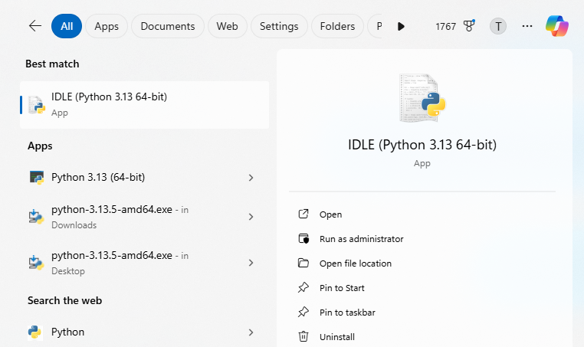Click the Uninstall trash can icon
This screenshot has width=584, height=347.
[x=303, y=337]
